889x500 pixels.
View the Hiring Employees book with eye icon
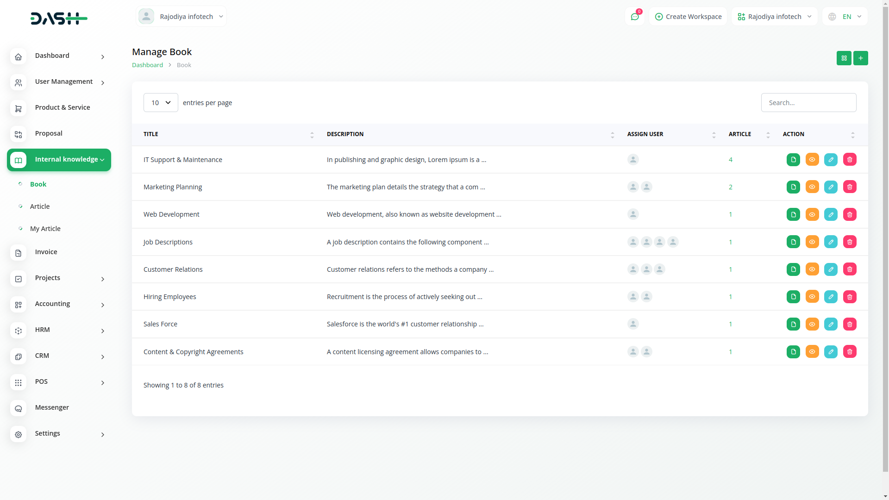coord(812,297)
